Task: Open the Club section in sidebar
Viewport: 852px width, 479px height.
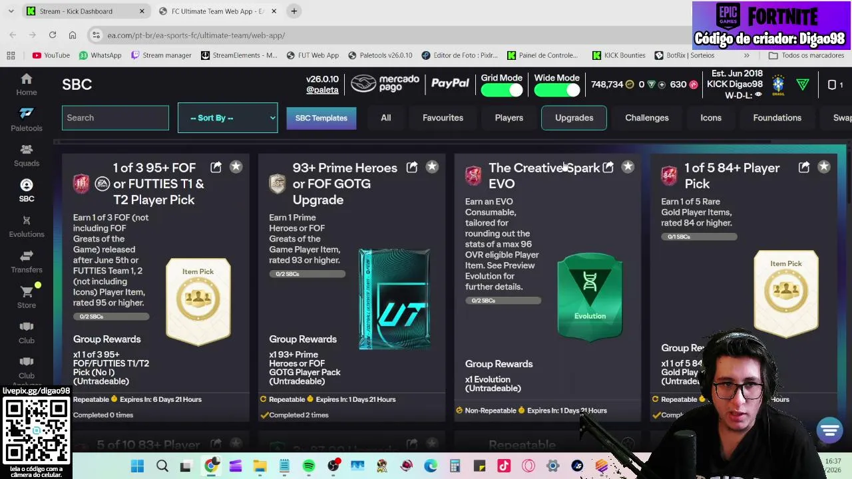Action: tap(27, 332)
